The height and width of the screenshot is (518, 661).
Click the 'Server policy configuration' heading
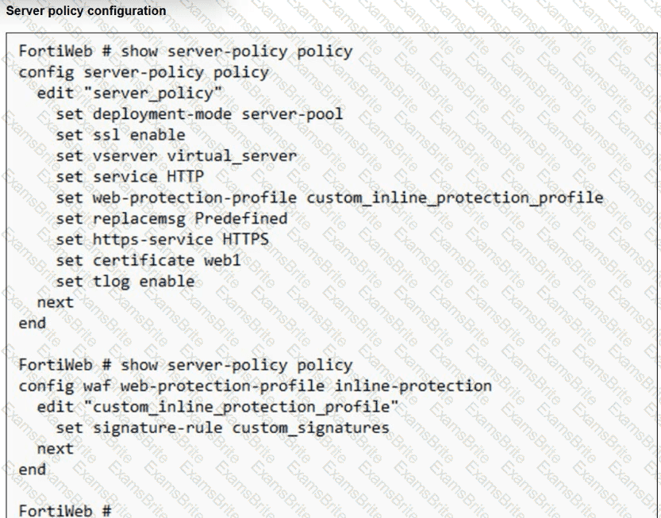point(86,10)
